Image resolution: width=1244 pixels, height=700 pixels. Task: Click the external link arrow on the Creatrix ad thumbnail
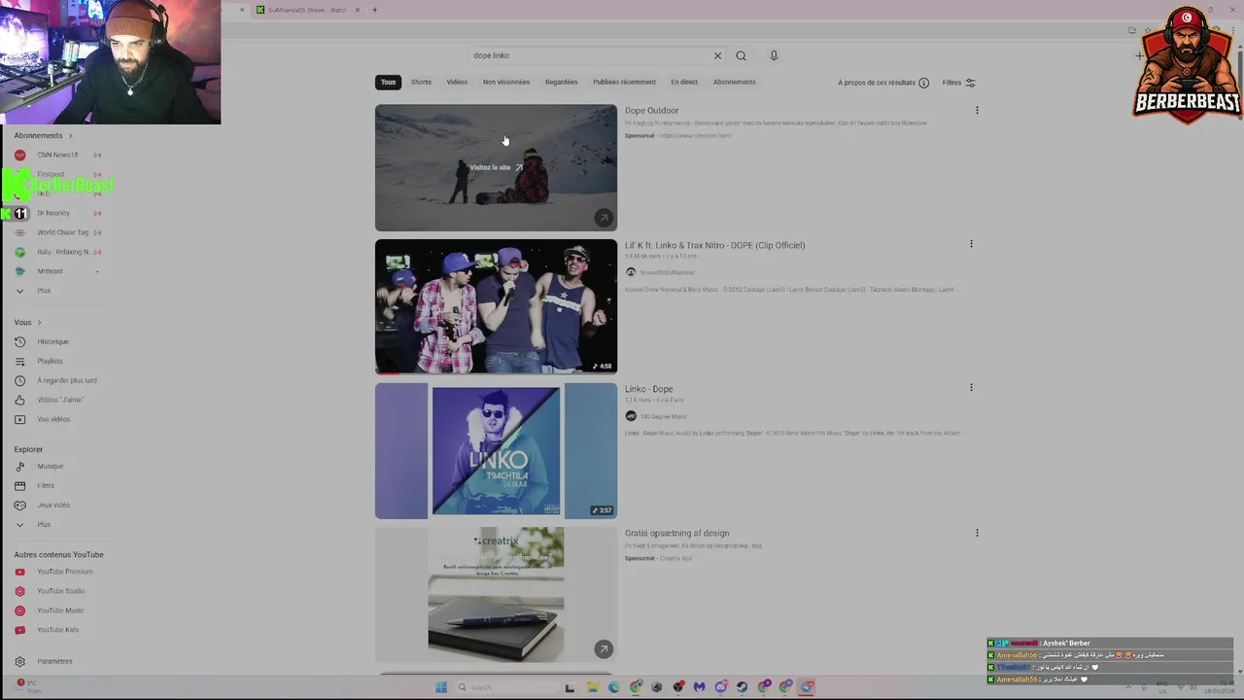[604, 648]
